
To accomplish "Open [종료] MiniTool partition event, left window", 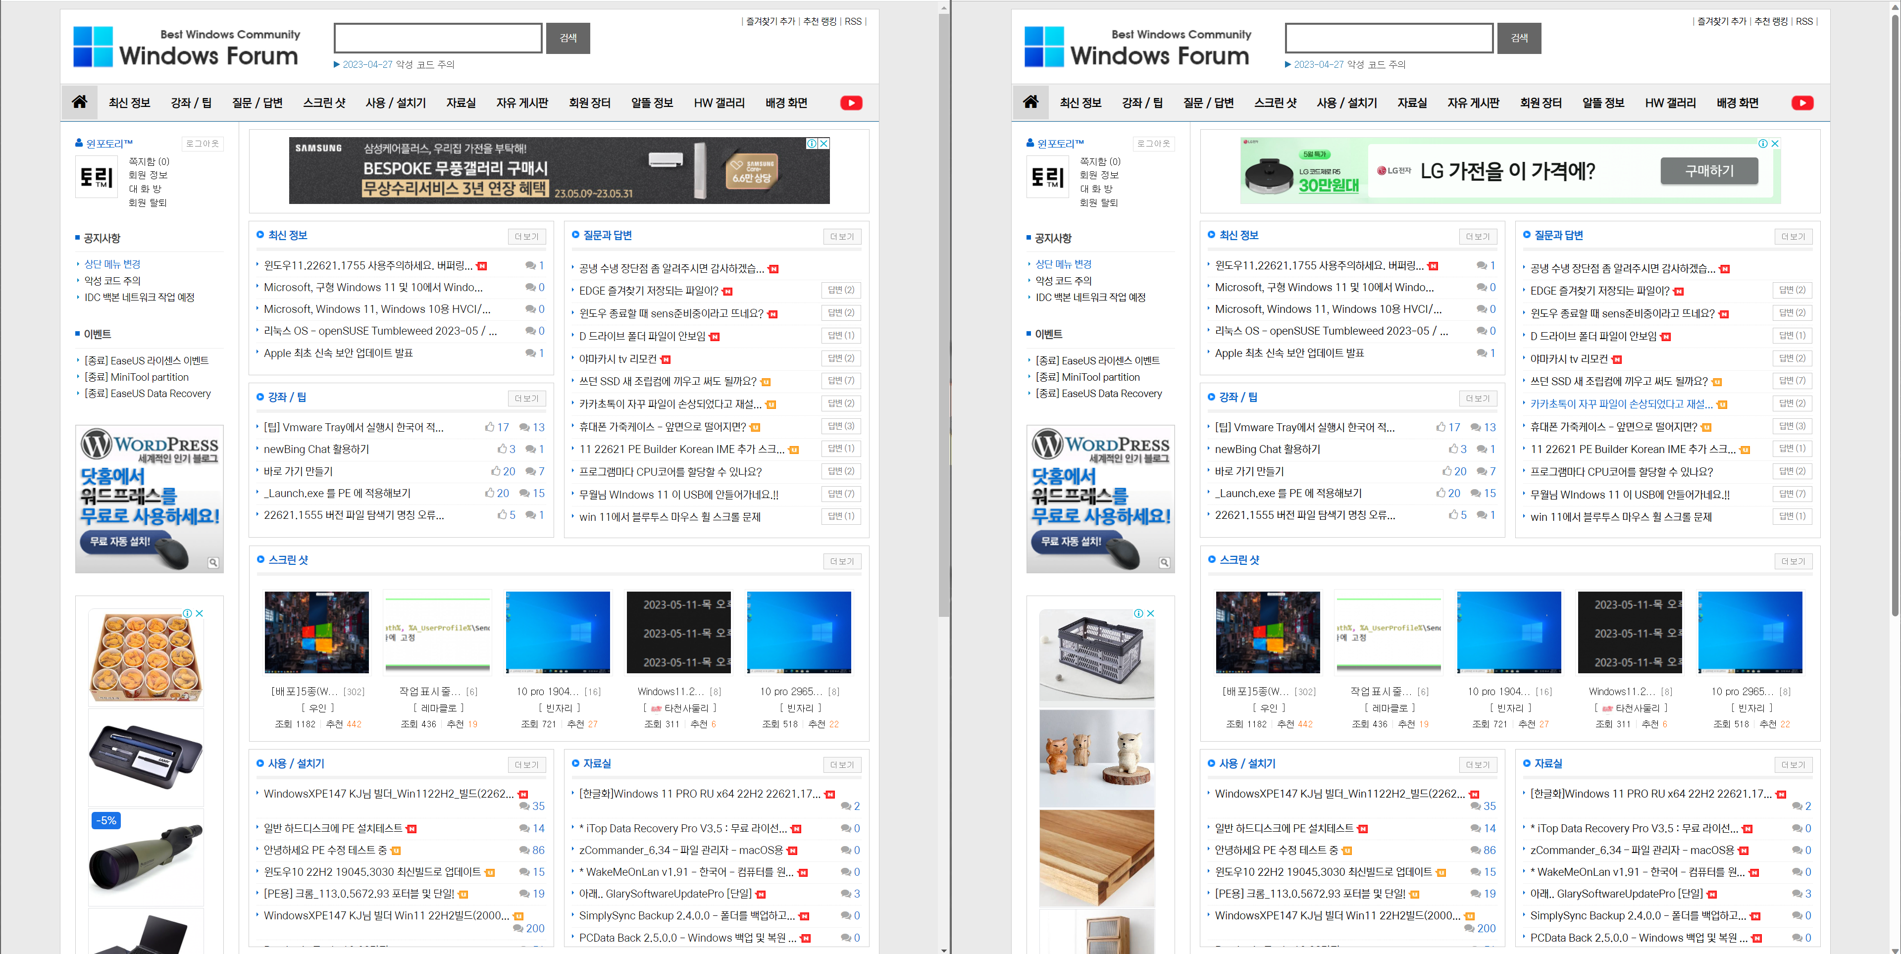I will coord(137,377).
